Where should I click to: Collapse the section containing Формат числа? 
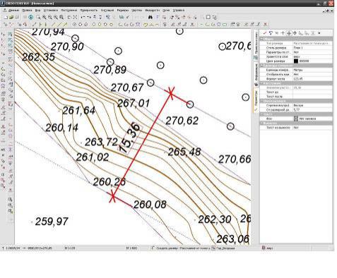point(261,66)
